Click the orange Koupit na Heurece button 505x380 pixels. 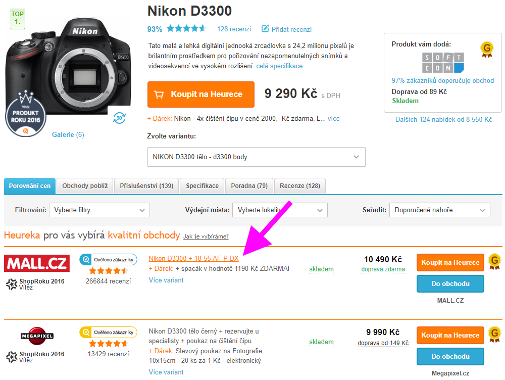(201, 94)
